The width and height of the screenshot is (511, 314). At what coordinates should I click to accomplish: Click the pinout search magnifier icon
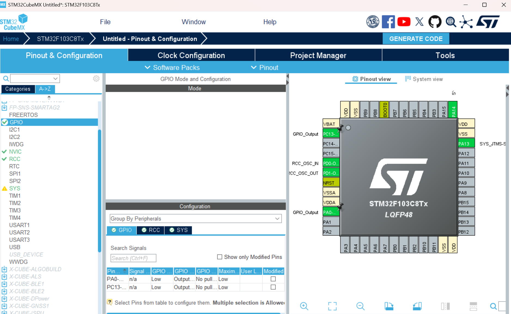[494, 306]
